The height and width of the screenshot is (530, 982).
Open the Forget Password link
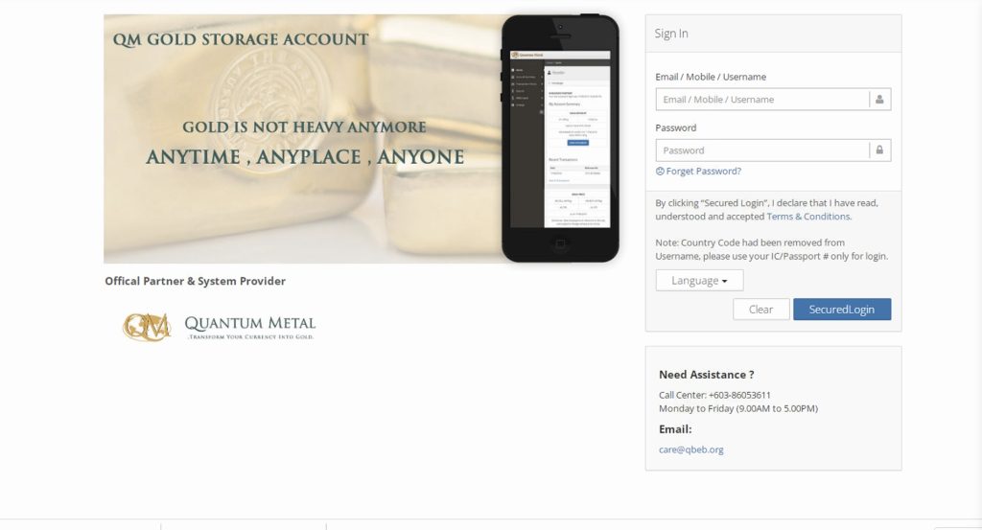pos(703,171)
